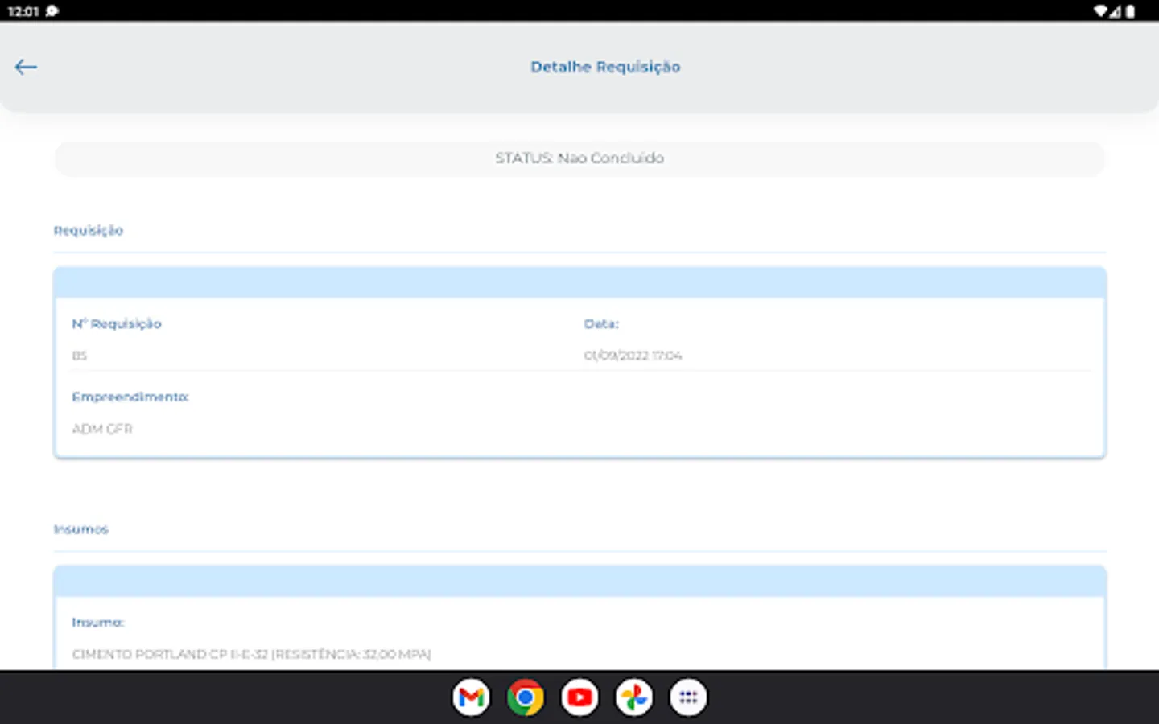Tap the Nº Requisição label
This screenshot has width=1159, height=724.
pyautogui.click(x=117, y=324)
